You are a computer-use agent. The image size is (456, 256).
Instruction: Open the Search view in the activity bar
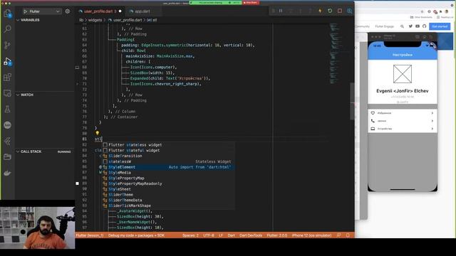pos(8,28)
